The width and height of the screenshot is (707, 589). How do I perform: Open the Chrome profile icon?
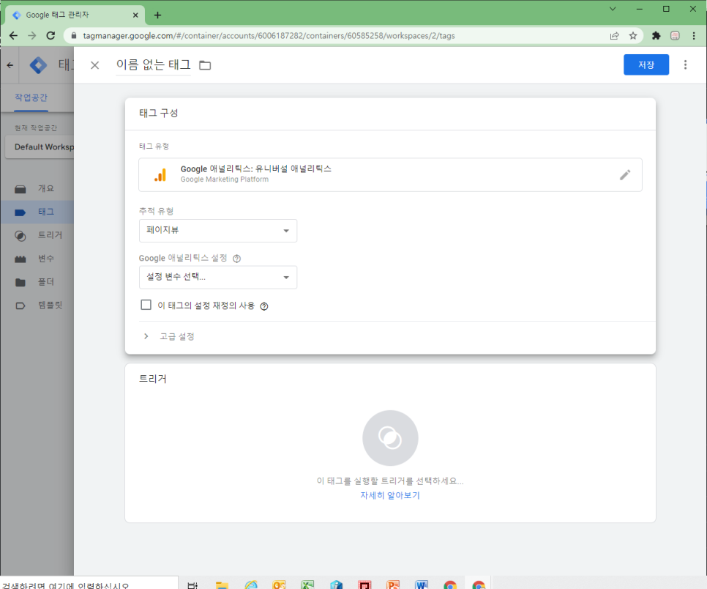[x=675, y=36]
